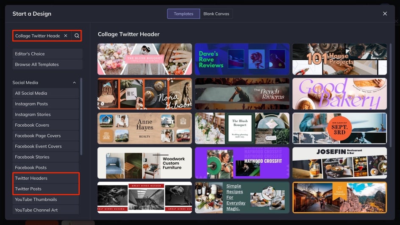Click the Collage Twitter Header search field
Screen dimensions: 400x225
coord(37,36)
